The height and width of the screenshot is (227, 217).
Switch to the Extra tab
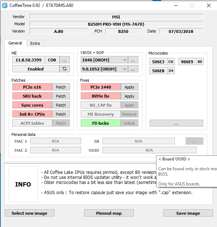35,43
